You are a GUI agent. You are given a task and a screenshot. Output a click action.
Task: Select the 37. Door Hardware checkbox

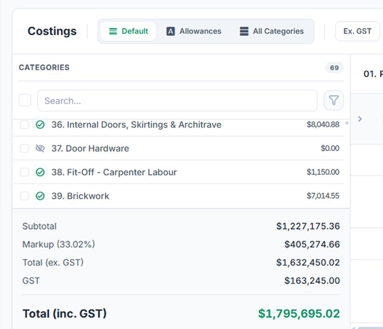(24, 148)
